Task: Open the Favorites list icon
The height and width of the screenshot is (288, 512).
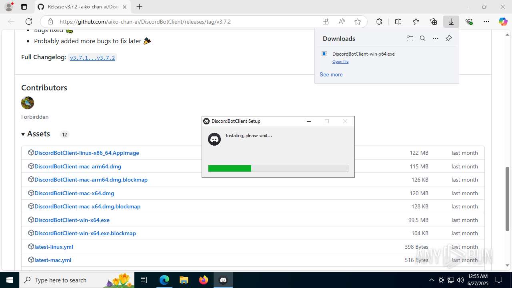Action: (416, 22)
